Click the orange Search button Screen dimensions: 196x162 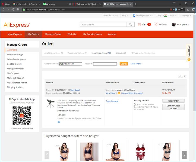[x=124, y=64]
